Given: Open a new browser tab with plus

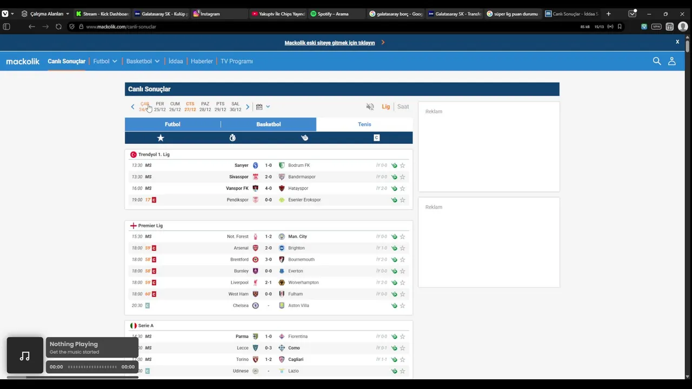Looking at the screenshot, I should coord(608,14).
